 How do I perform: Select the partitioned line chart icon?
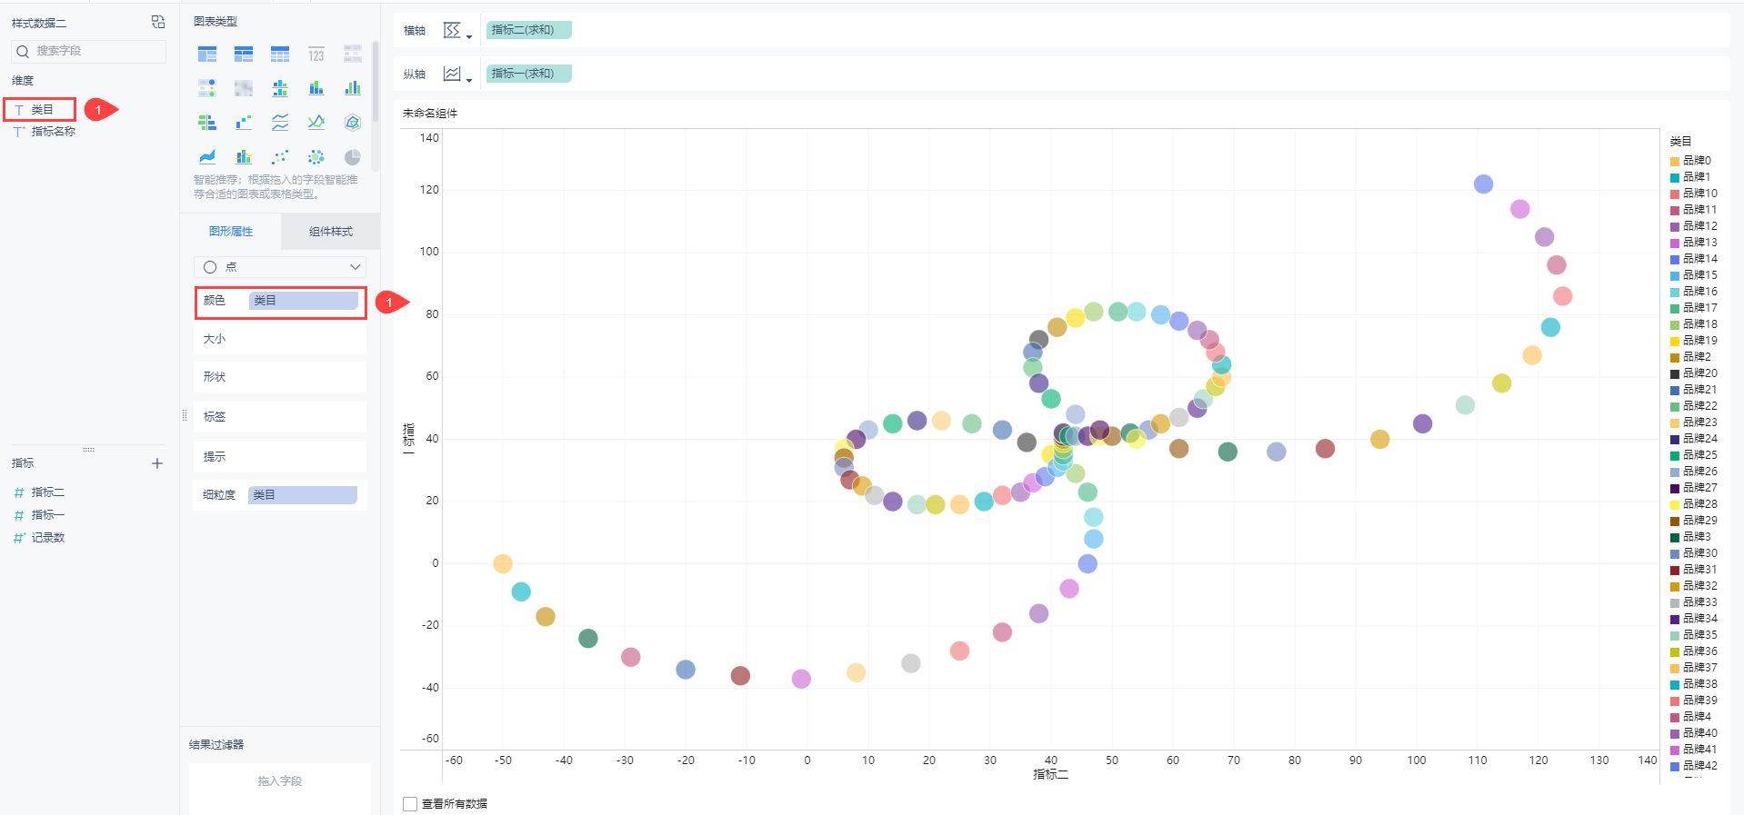click(280, 123)
